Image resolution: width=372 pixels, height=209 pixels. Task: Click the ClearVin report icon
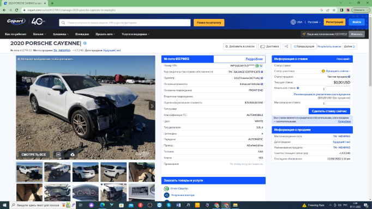tap(166, 188)
